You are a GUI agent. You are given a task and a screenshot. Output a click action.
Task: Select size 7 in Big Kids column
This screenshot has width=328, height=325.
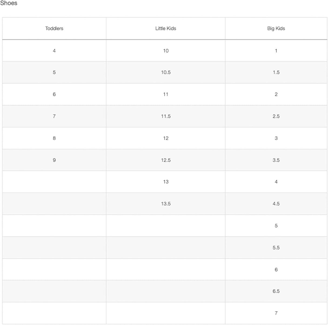pyautogui.click(x=276, y=313)
